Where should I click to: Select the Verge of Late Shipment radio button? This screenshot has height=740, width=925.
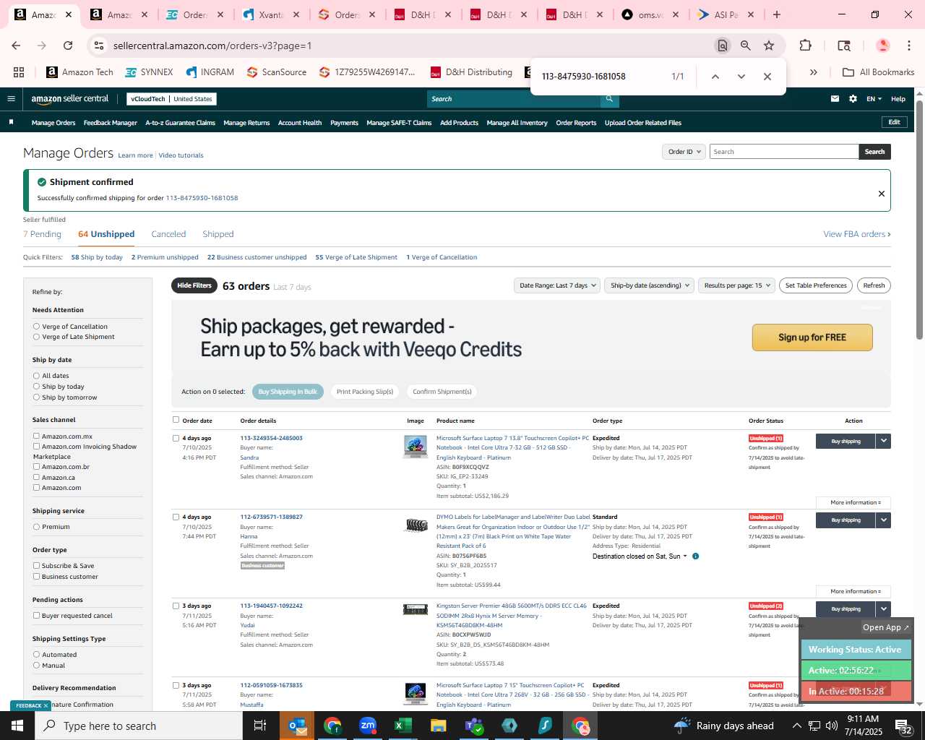tap(36, 337)
